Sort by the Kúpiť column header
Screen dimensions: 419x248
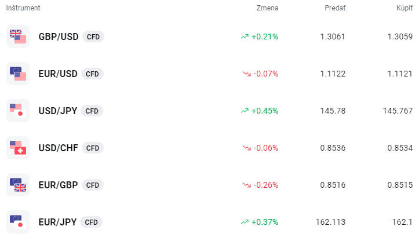tap(405, 8)
